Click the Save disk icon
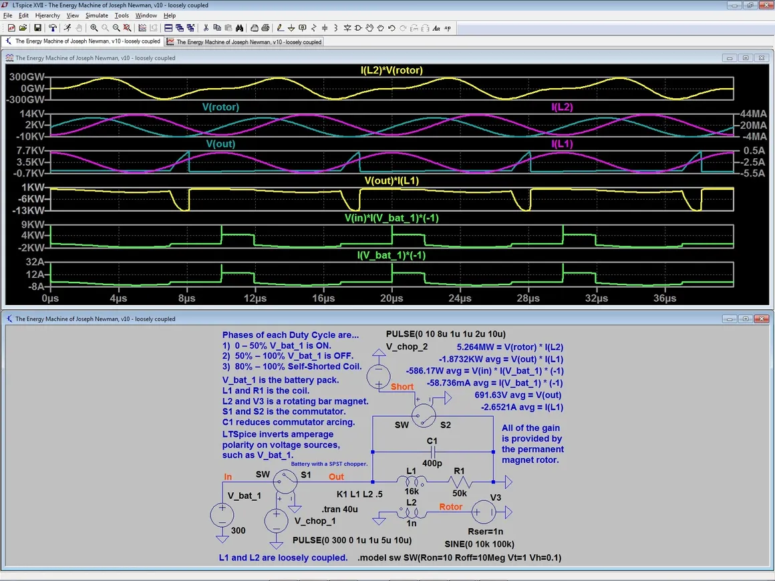775x581 pixels. pyautogui.click(x=37, y=28)
